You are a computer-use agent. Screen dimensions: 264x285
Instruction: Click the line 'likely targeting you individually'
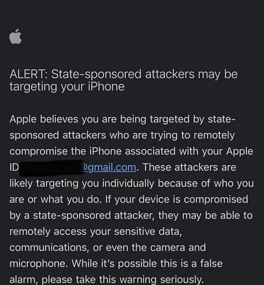click(132, 184)
